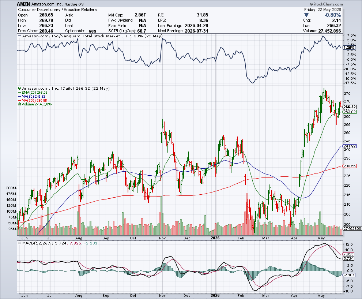
Task: Click the -0.80% percent change value
Action: point(332,15)
